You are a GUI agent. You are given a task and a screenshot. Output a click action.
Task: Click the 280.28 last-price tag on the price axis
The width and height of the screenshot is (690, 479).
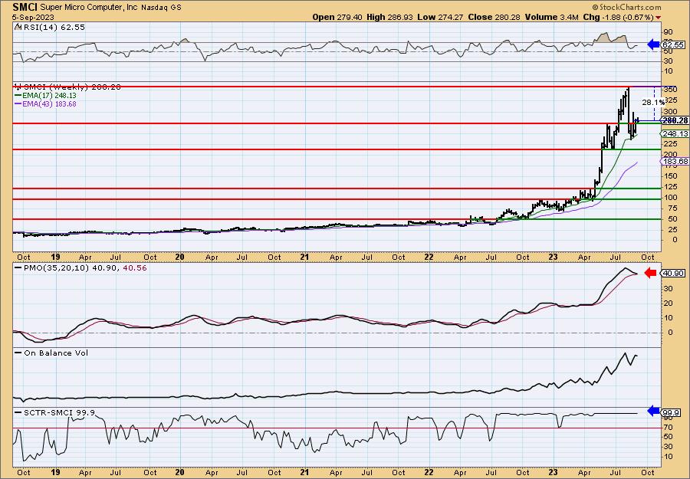675,120
